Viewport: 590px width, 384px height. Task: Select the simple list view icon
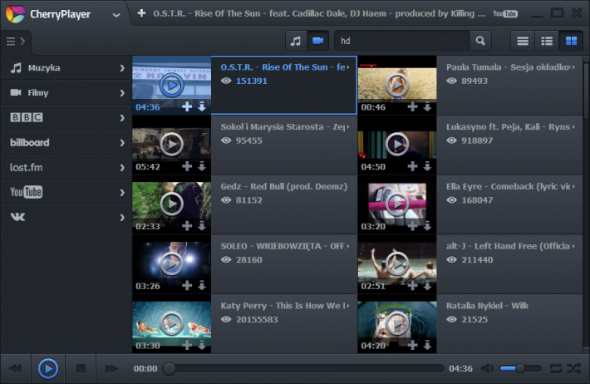[x=523, y=41]
